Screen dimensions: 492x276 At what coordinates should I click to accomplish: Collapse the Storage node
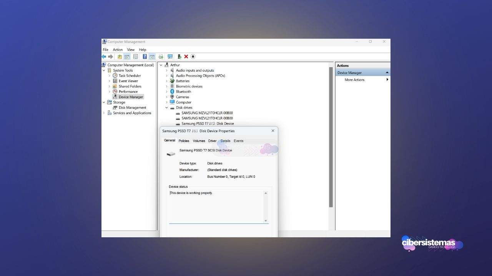(104, 102)
